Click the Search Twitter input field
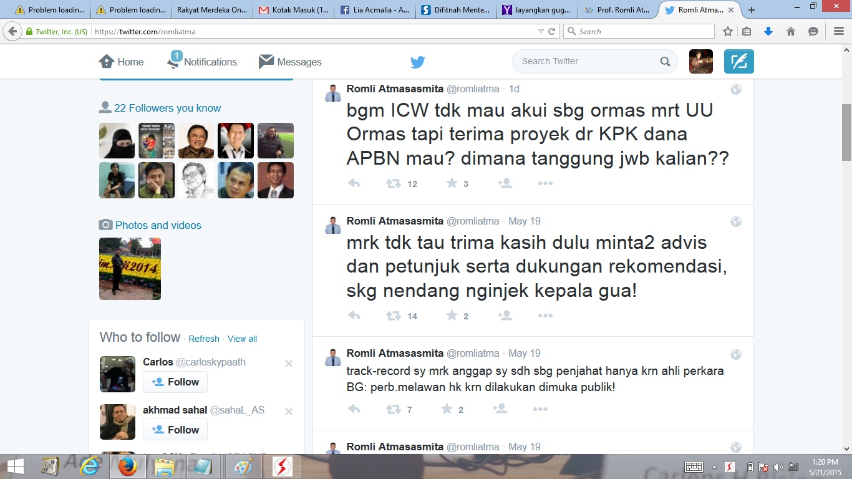The image size is (852, 479). (x=586, y=61)
